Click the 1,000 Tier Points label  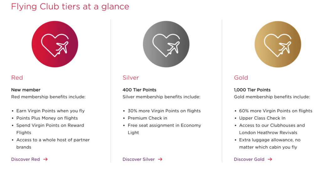252,90
